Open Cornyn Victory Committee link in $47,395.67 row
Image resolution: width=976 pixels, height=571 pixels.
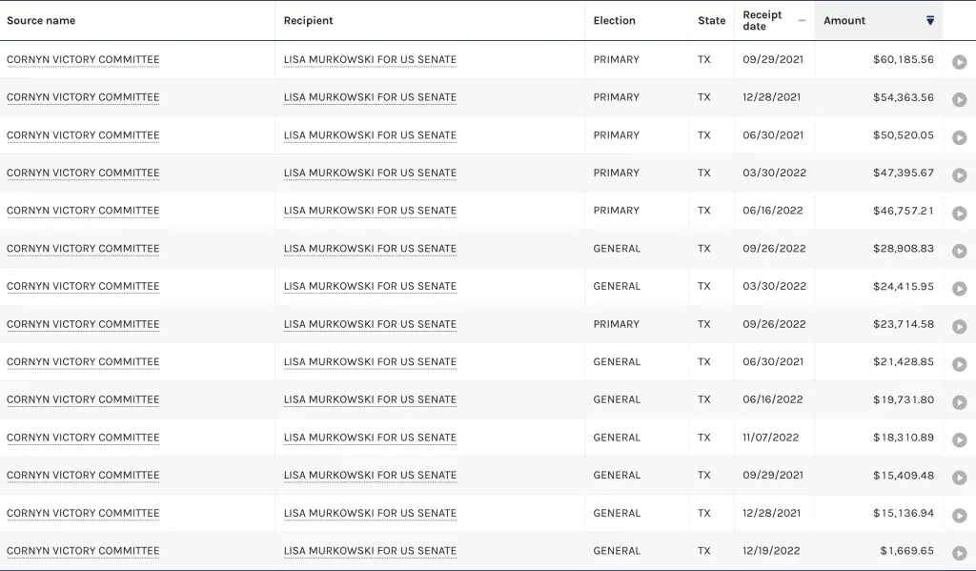[x=83, y=173]
